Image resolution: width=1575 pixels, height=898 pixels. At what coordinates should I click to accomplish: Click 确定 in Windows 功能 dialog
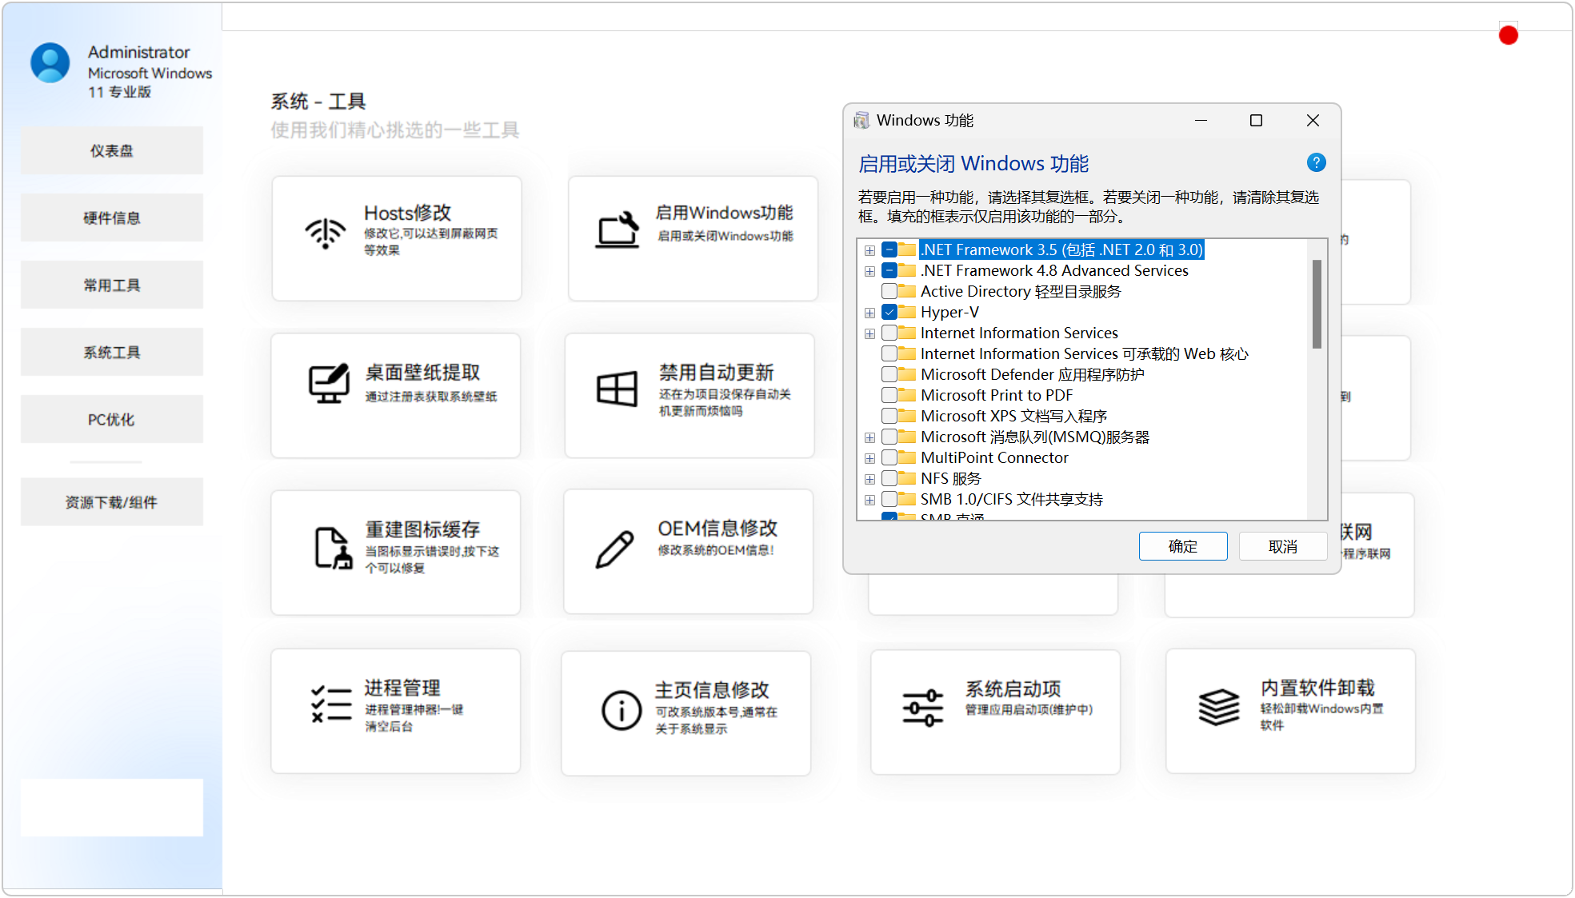coord(1183,546)
